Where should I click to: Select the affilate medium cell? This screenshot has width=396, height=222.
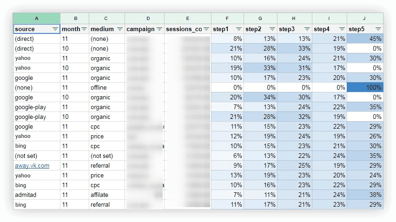[107, 195]
